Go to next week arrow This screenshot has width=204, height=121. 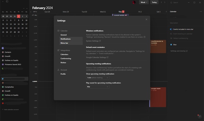[165, 2]
